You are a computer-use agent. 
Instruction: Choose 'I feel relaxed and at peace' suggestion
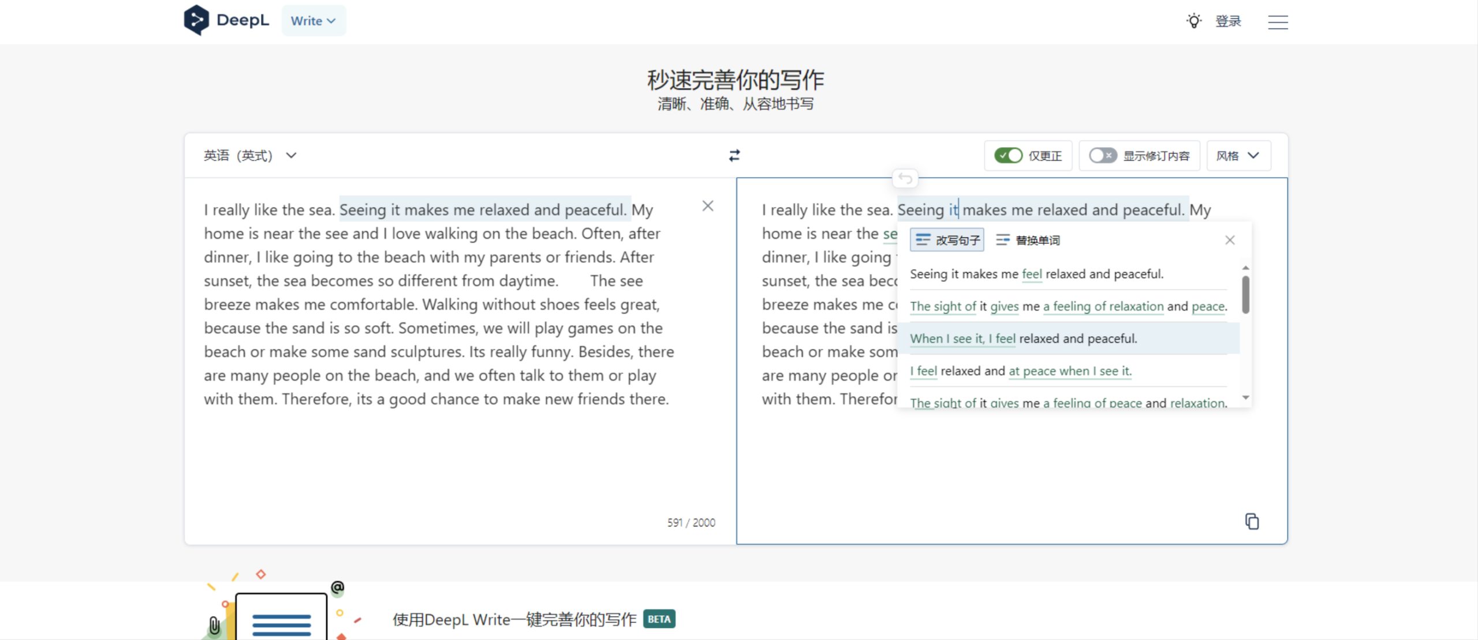pos(1068,371)
